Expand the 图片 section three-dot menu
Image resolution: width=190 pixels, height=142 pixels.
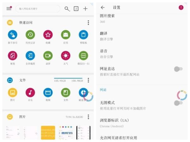(88, 117)
